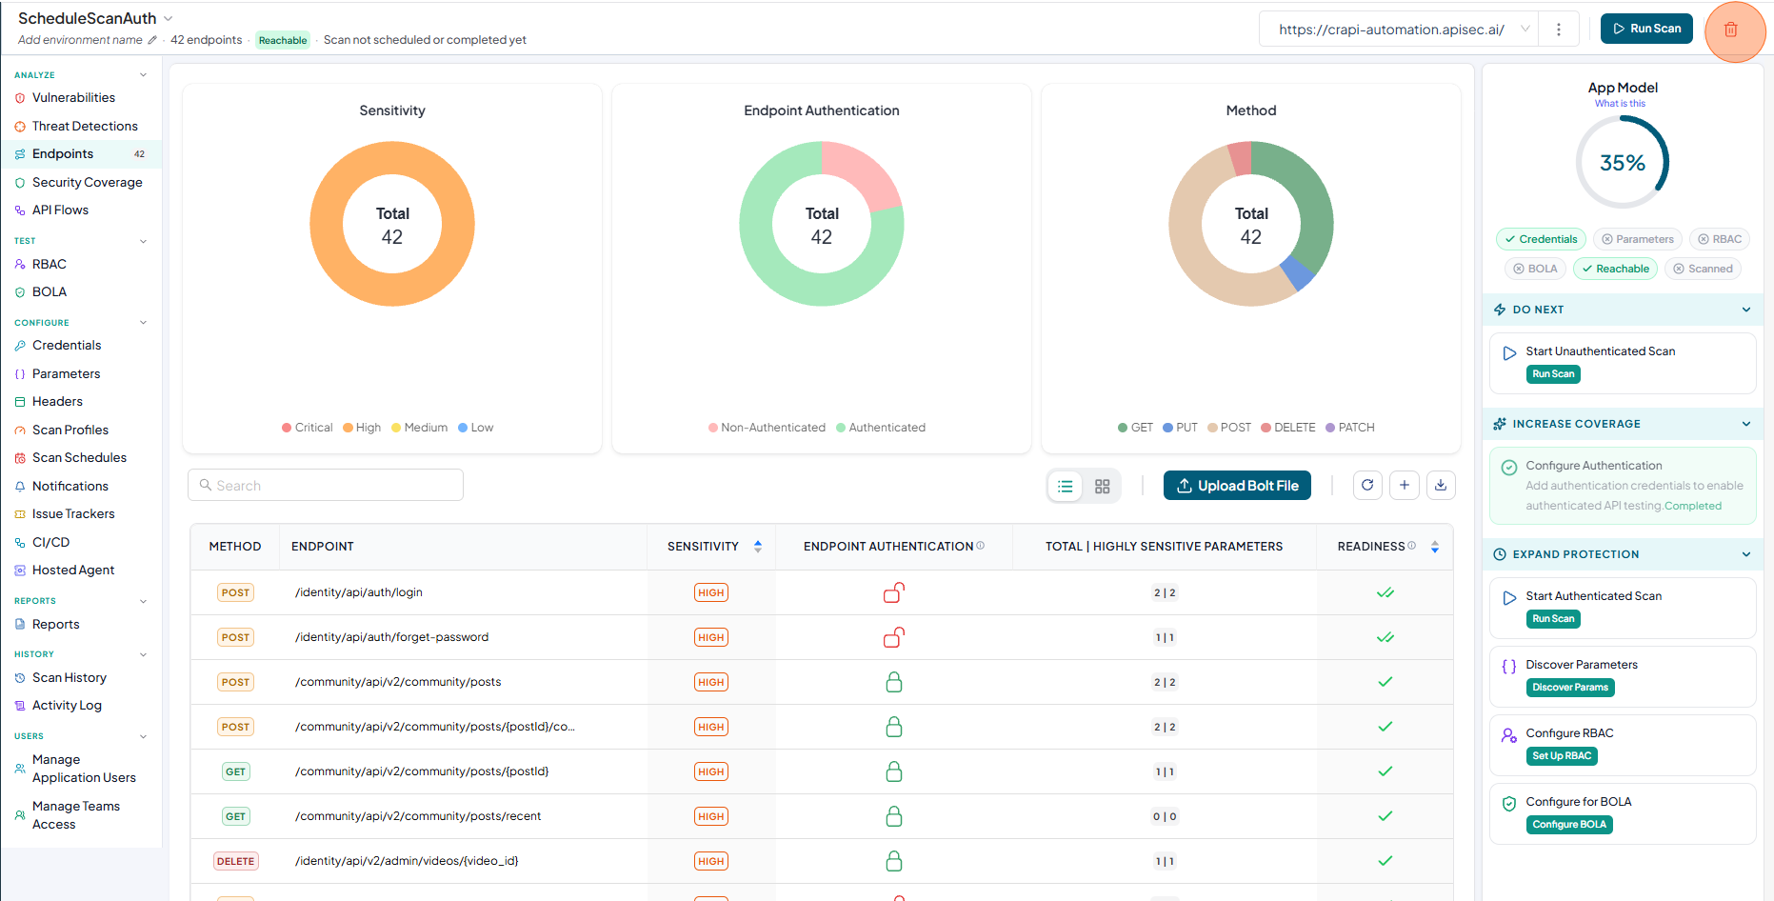Click the endpoint Search field

(x=326, y=485)
